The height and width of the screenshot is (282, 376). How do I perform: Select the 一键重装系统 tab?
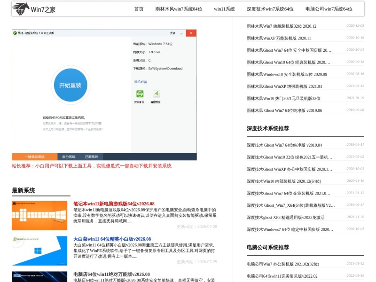click(34, 157)
